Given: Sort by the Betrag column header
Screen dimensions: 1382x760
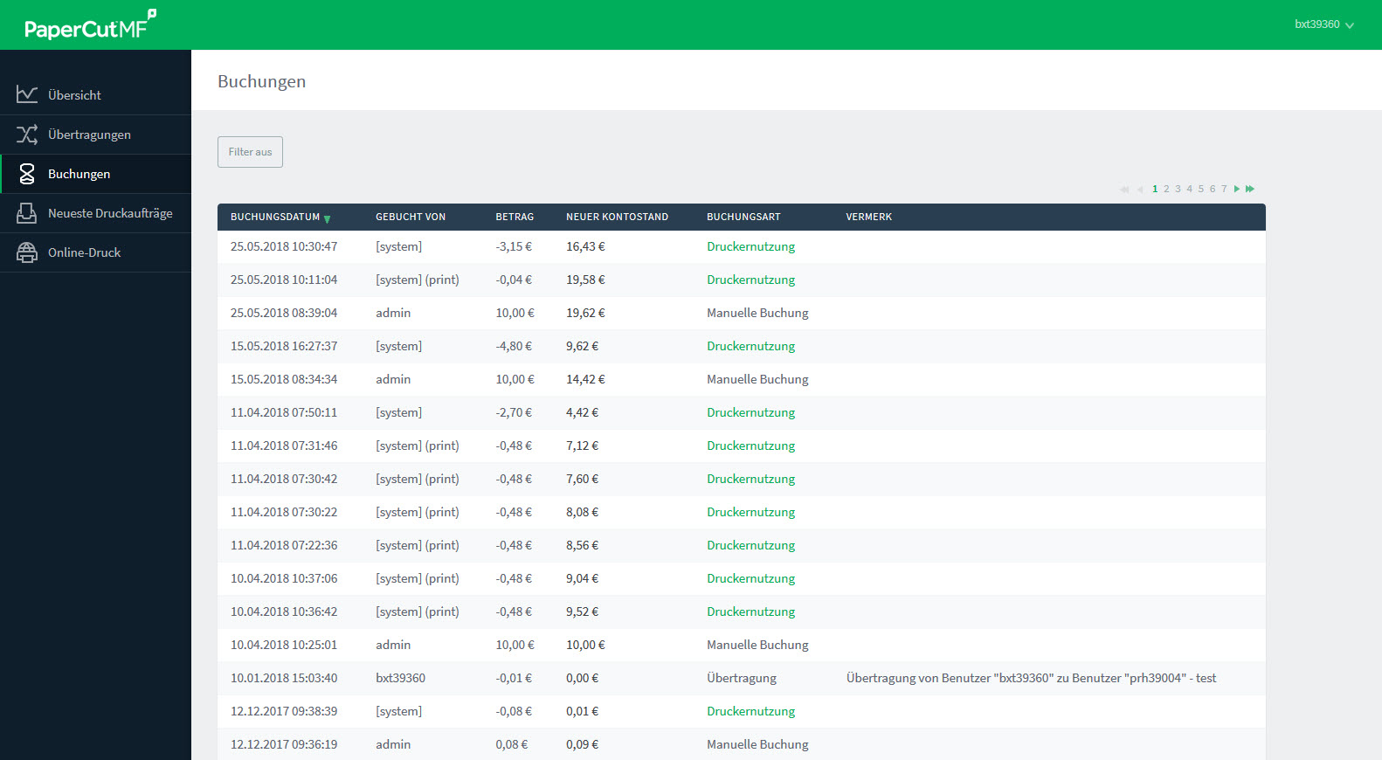Looking at the screenshot, I should click(x=515, y=217).
